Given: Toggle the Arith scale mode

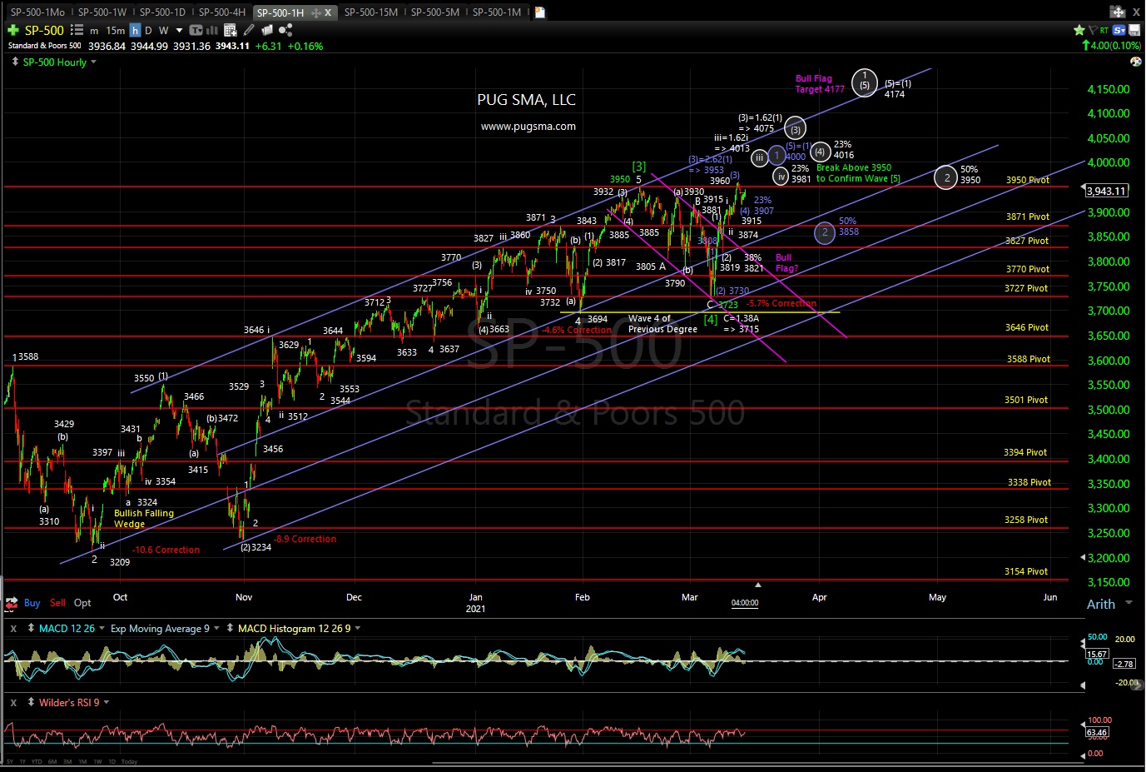Looking at the screenshot, I should tap(1100, 605).
